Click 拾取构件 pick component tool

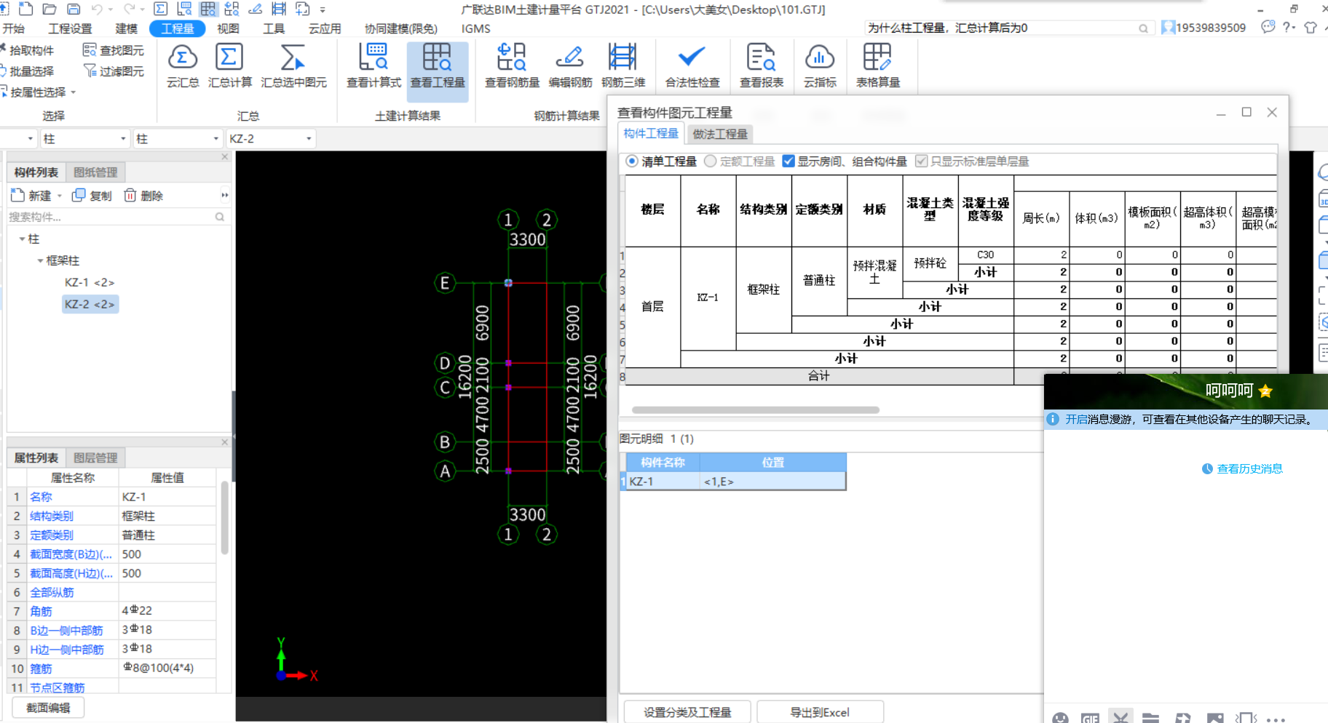click(27, 50)
